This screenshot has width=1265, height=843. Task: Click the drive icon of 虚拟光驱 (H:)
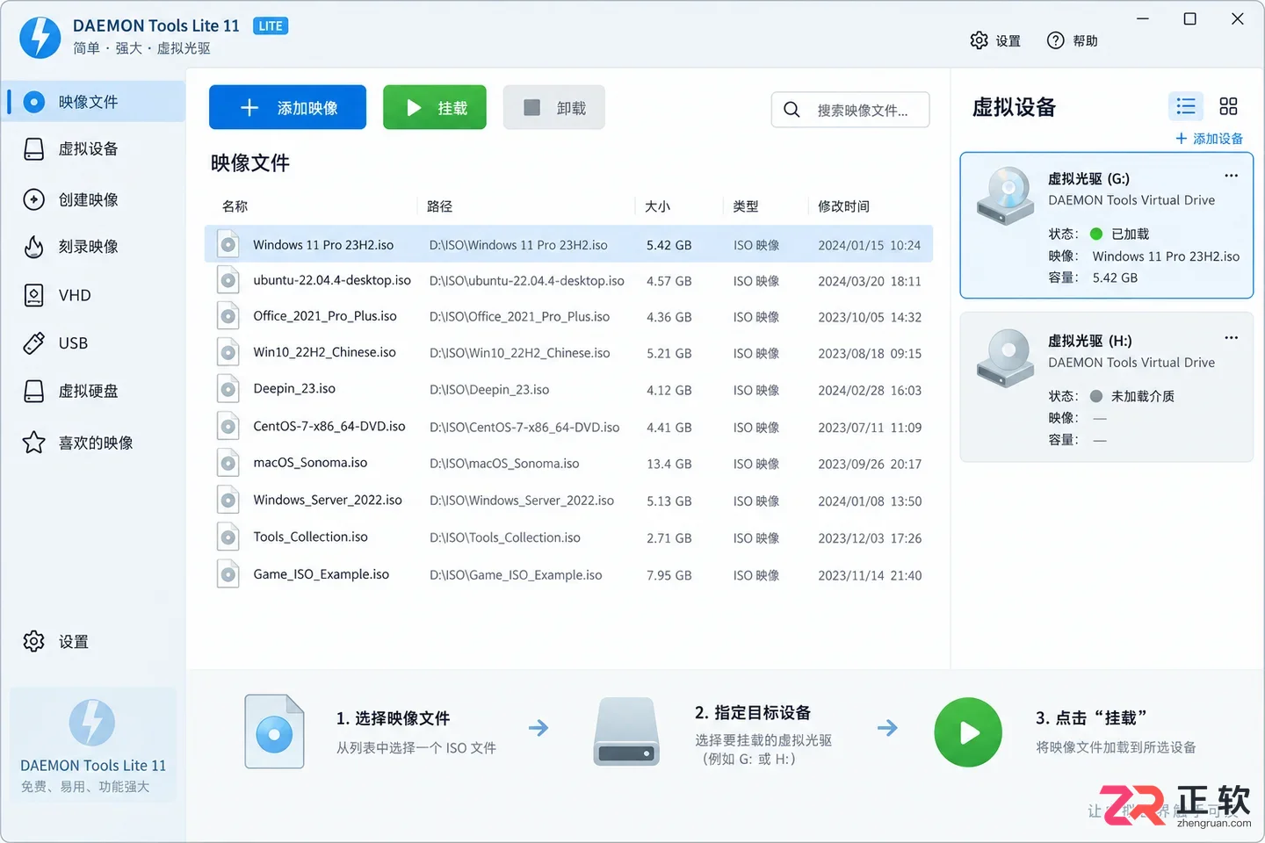coord(1006,358)
